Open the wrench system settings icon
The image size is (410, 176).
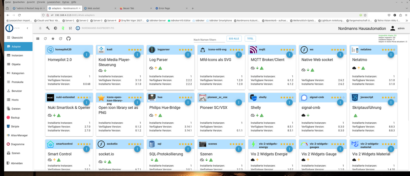47,28
